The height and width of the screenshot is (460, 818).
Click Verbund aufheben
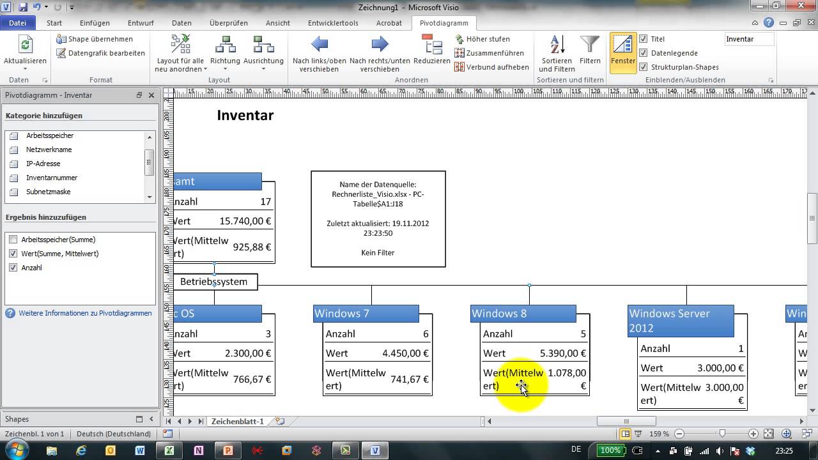[x=491, y=67]
